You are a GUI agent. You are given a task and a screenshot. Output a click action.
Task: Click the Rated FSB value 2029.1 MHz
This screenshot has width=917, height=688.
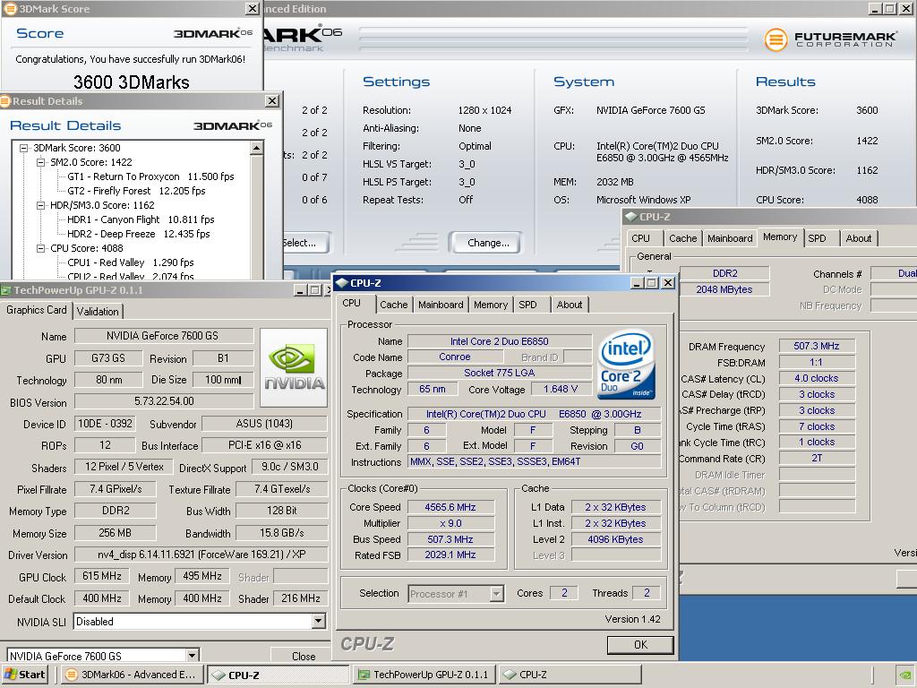pos(450,555)
